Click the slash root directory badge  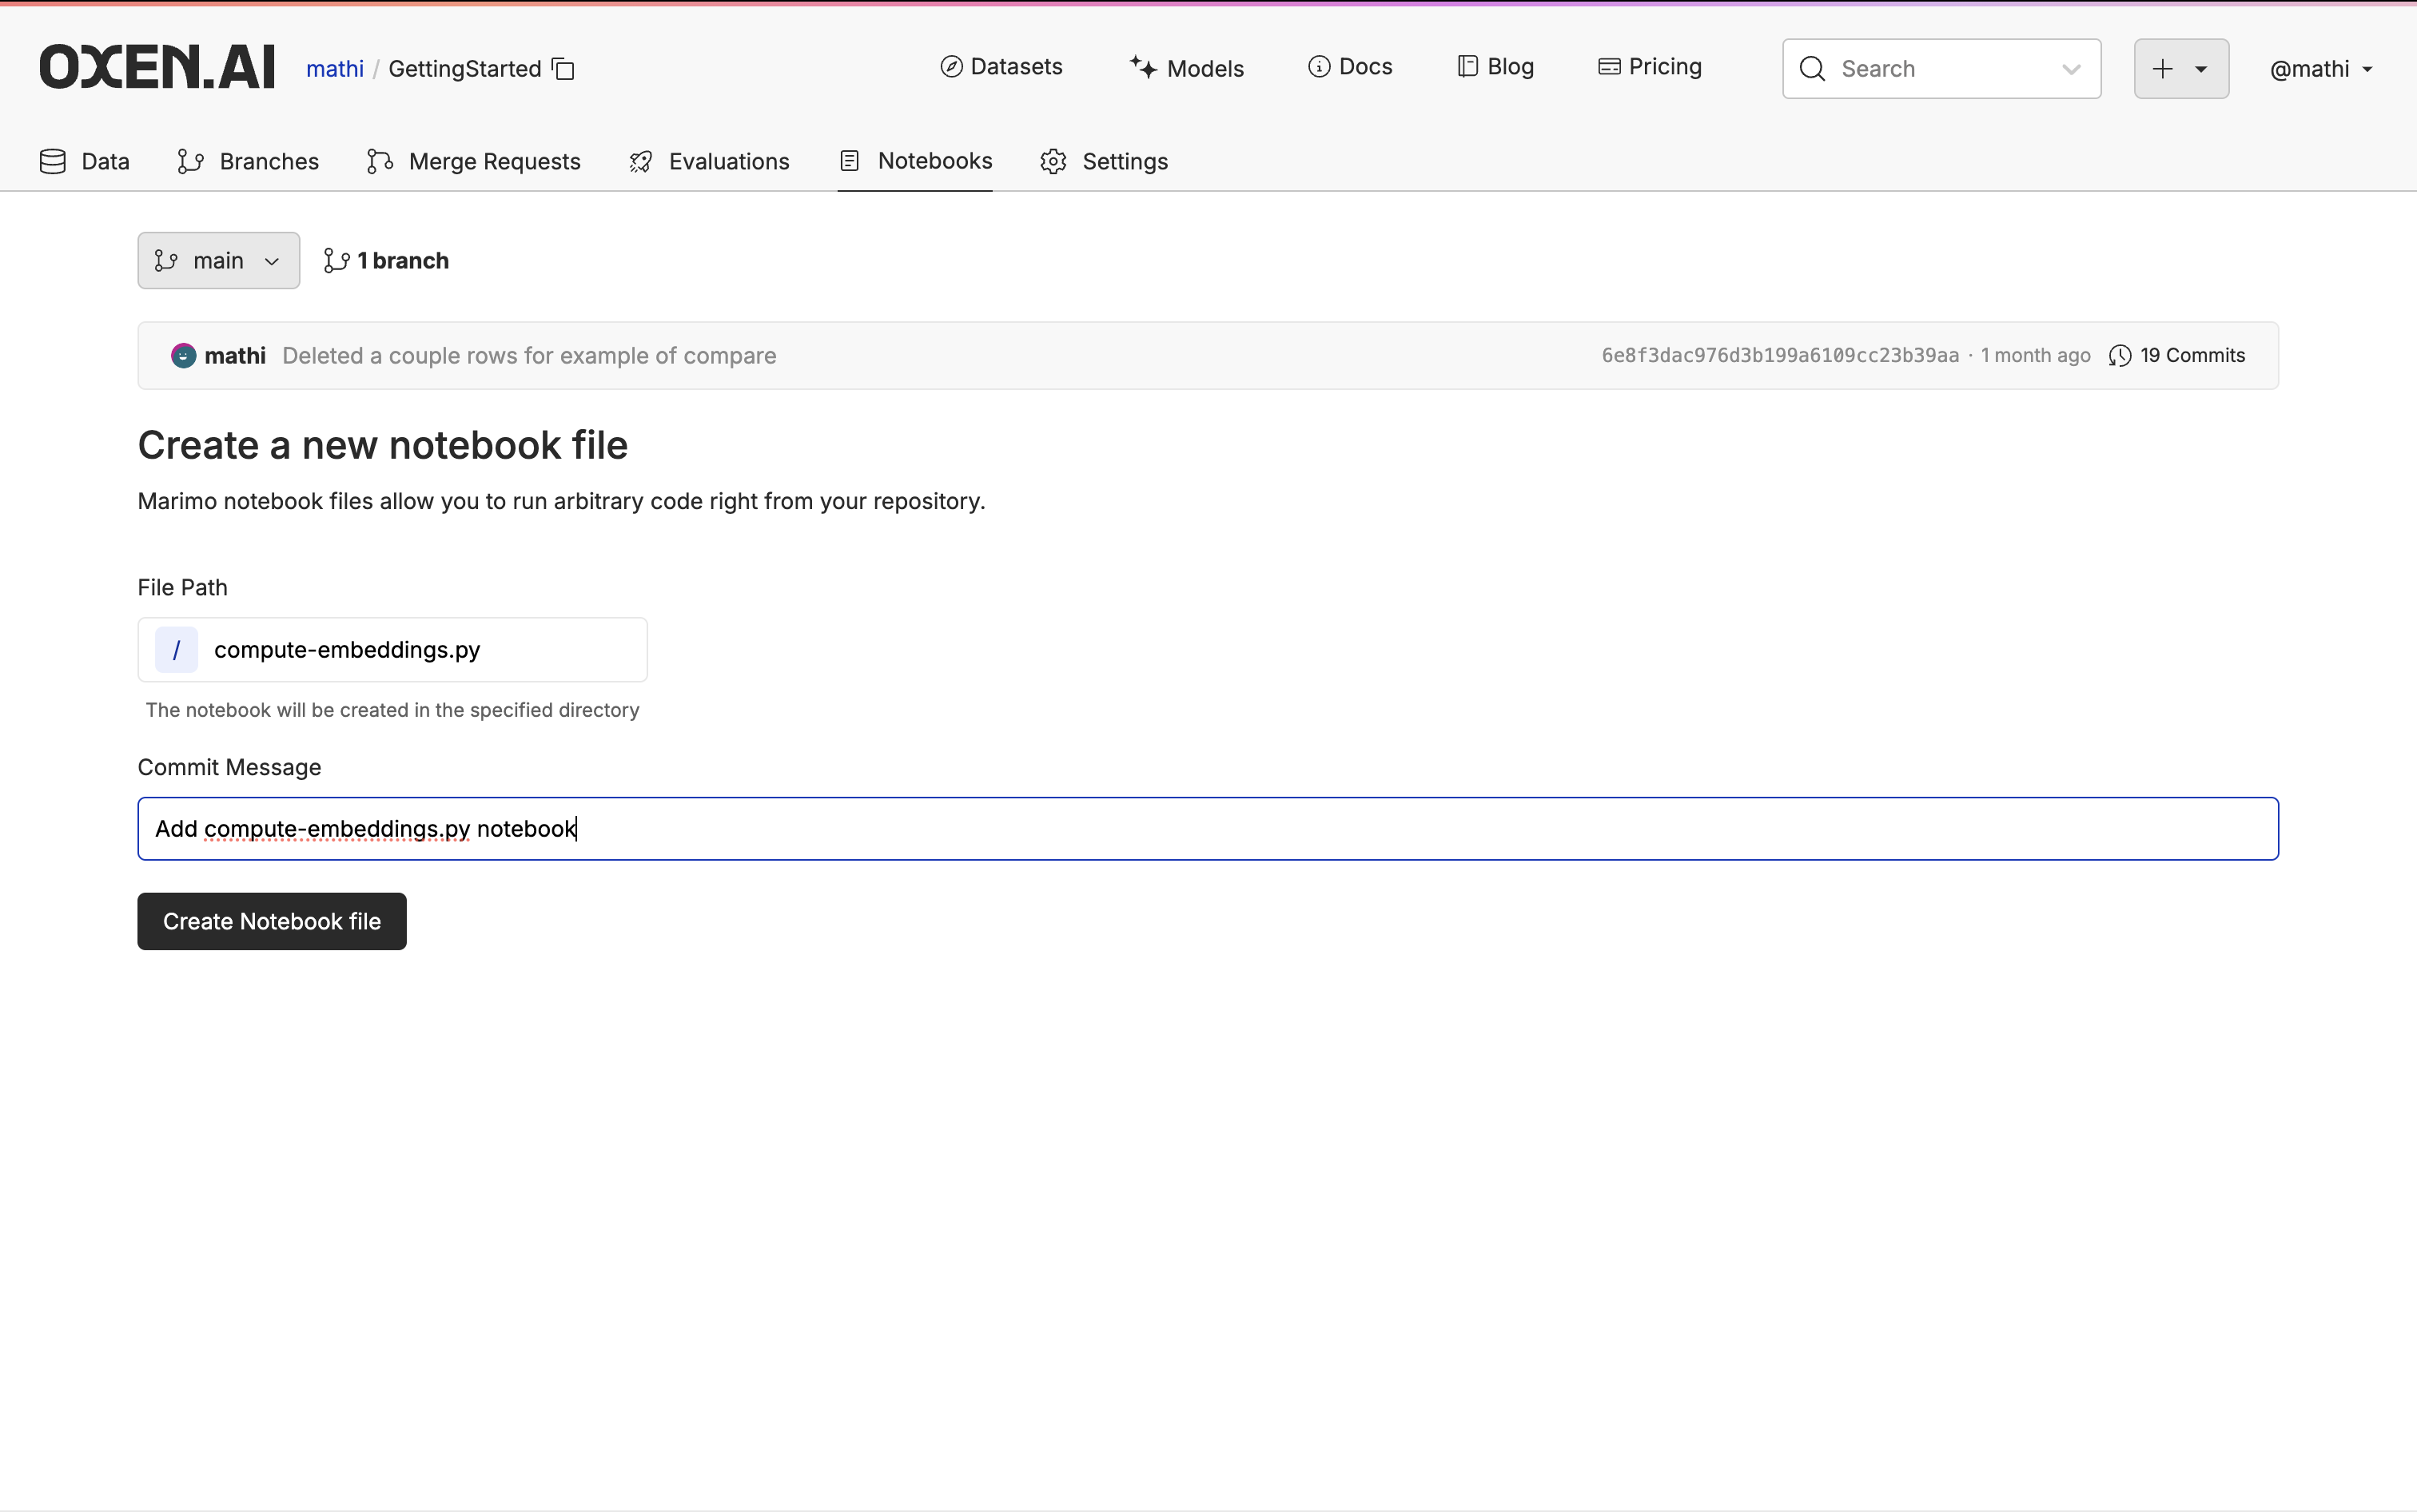(x=176, y=650)
